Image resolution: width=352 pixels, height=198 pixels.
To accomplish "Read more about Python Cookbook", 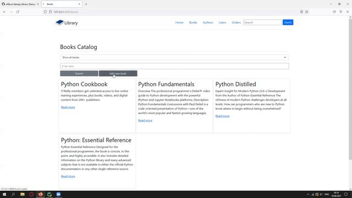I will coord(68,107).
